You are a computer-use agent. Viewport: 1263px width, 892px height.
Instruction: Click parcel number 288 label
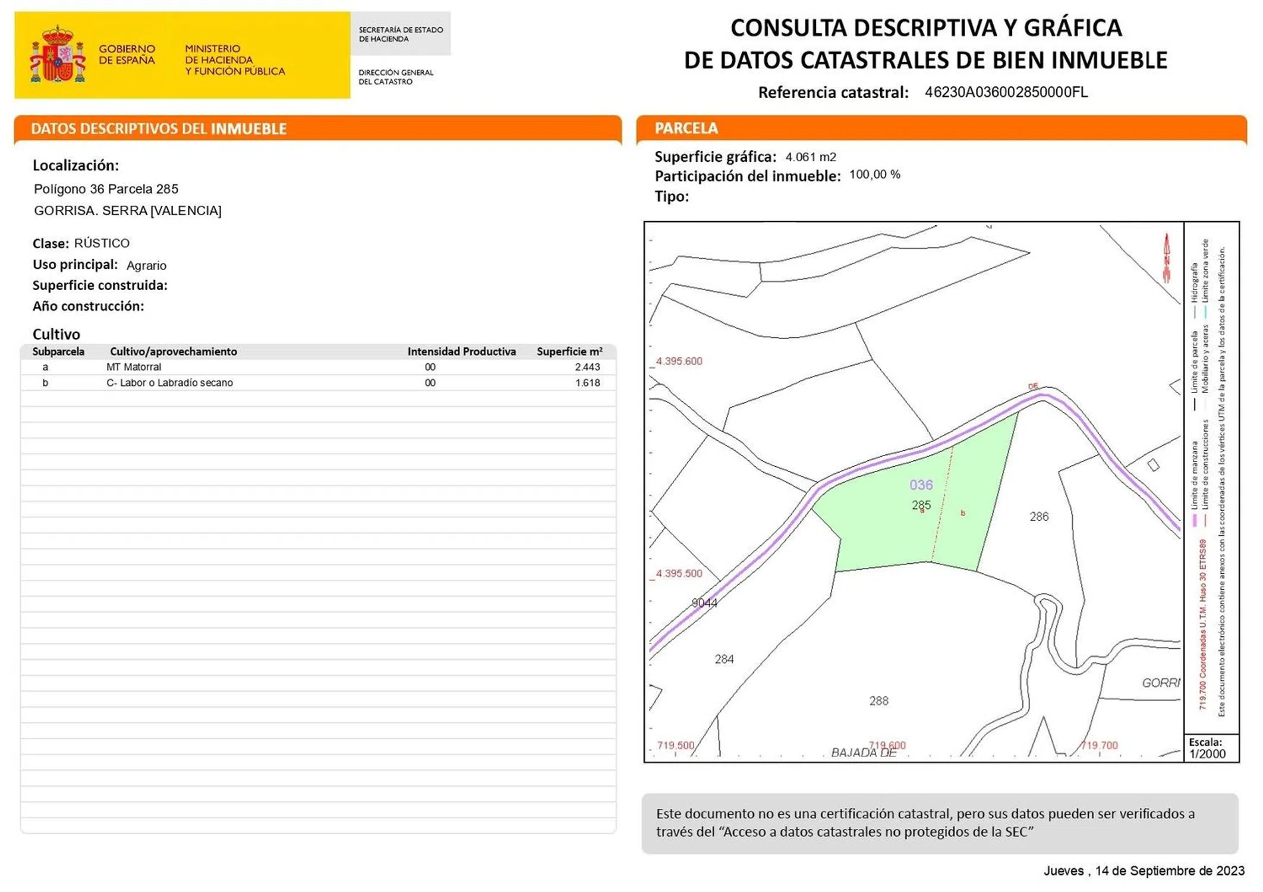tap(878, 701)
